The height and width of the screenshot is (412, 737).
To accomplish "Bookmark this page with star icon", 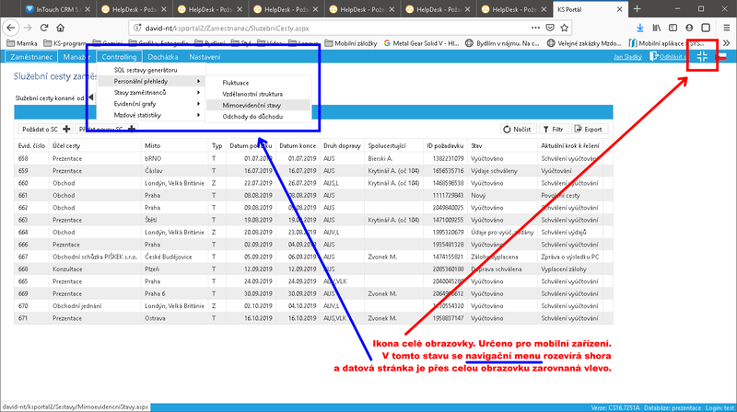I will [565, 29].
